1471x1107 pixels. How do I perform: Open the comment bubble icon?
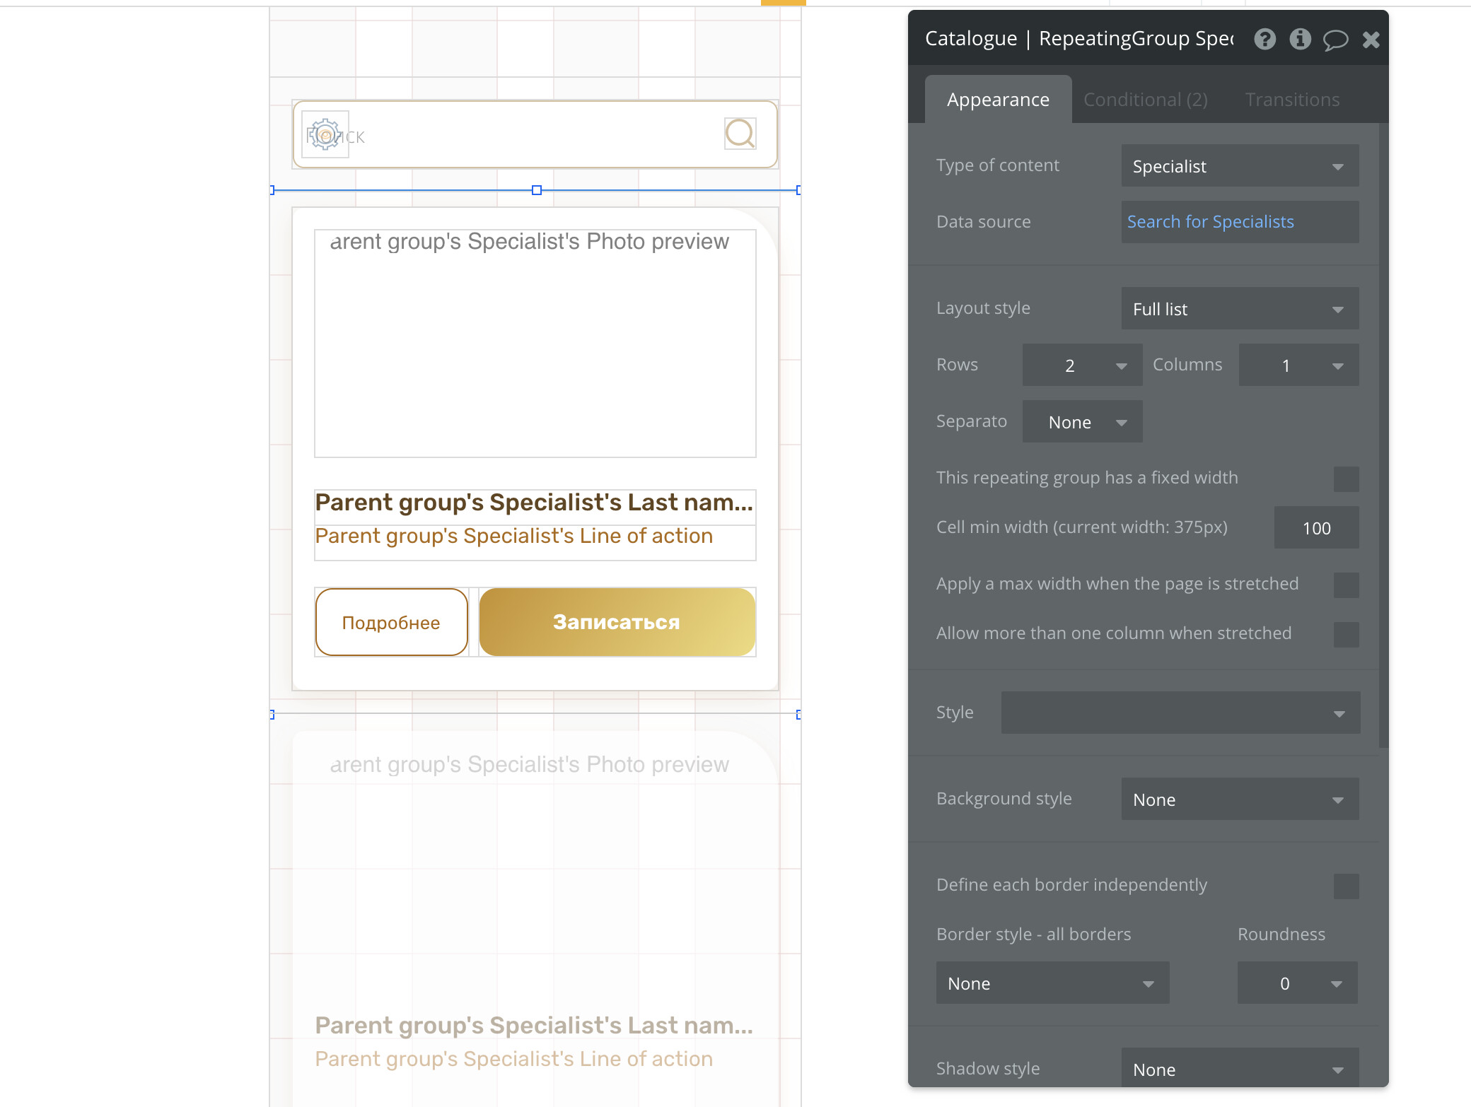pos(1335,40)
